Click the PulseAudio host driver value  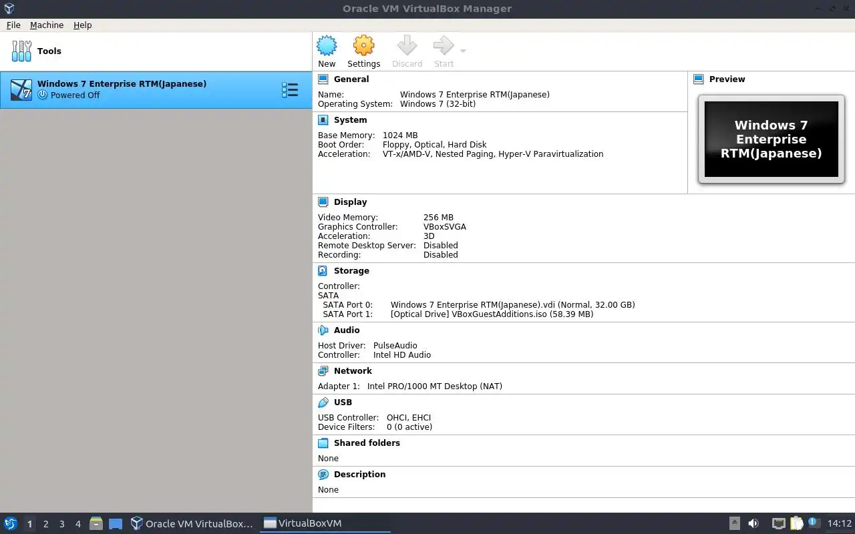(395, 346)
